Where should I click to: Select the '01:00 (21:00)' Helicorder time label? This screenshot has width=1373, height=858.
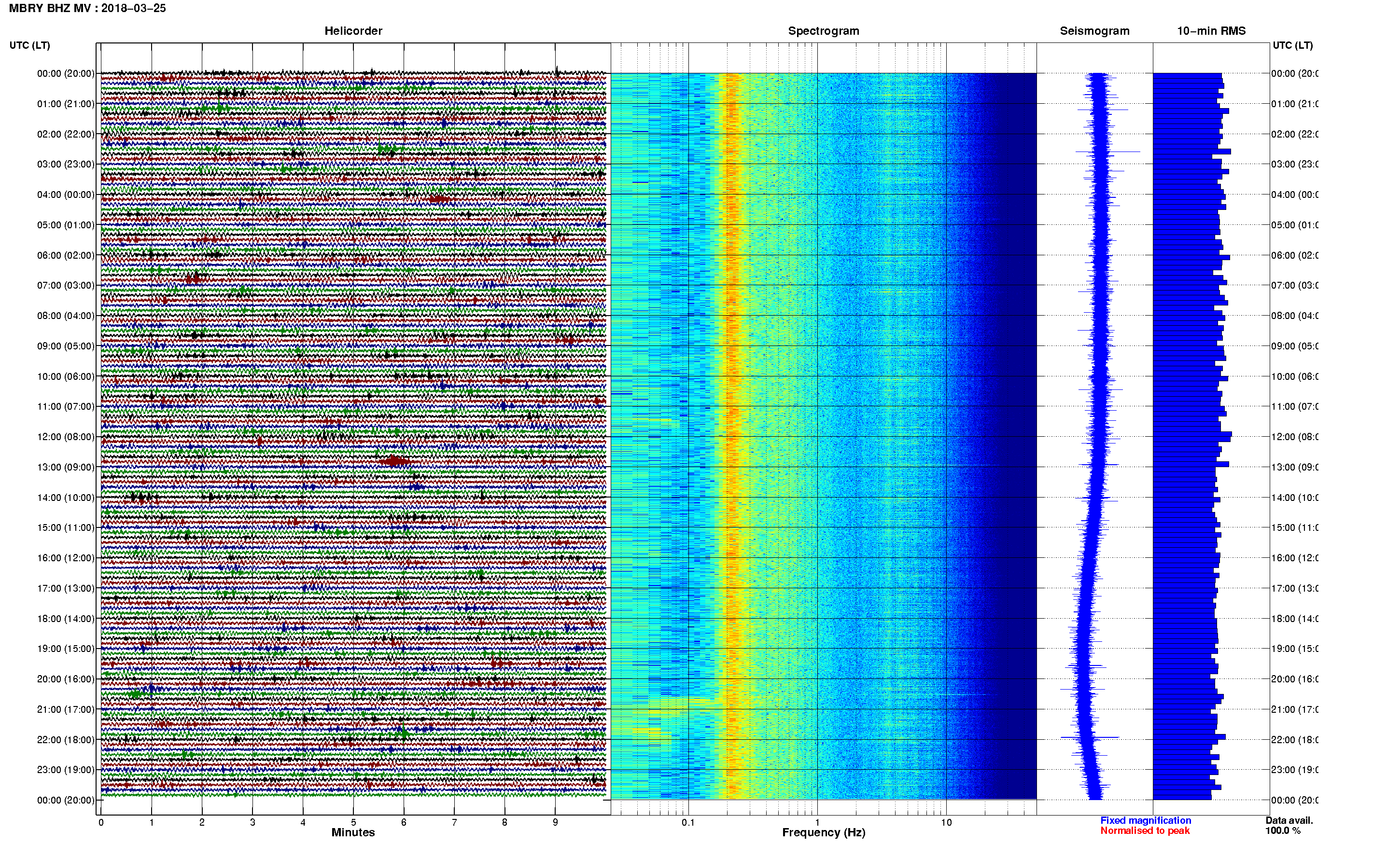point(66,104)
